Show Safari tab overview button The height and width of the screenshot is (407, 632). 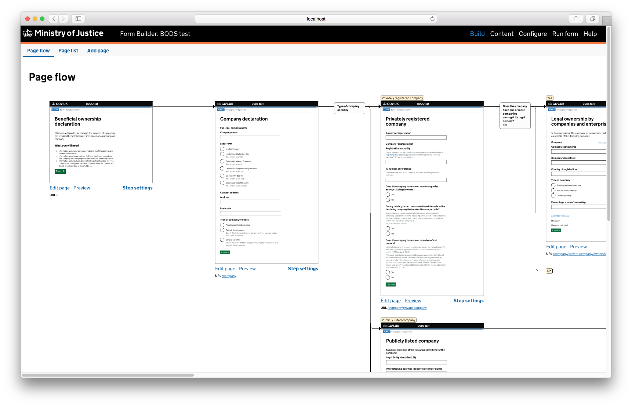(x=592, y=19)
